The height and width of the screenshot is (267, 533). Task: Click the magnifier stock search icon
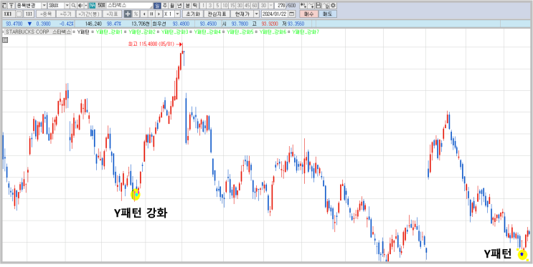click(73, 6)
